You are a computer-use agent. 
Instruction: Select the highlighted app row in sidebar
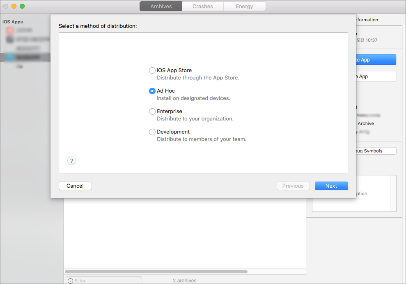click(25, 57)
